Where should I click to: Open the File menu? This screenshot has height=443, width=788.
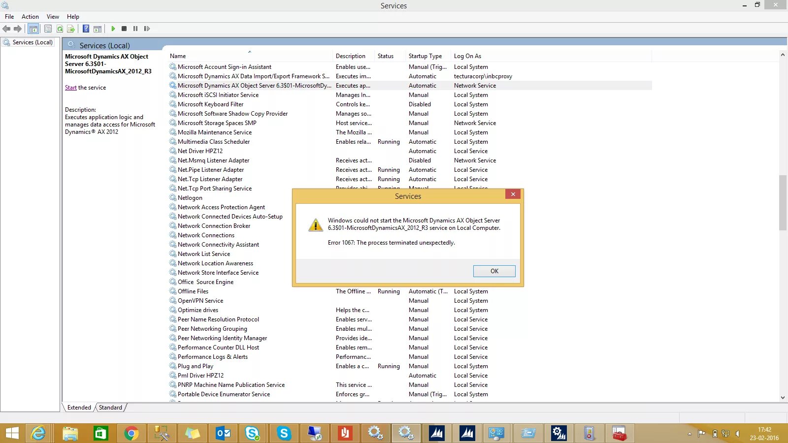click(x=9, y=16)
